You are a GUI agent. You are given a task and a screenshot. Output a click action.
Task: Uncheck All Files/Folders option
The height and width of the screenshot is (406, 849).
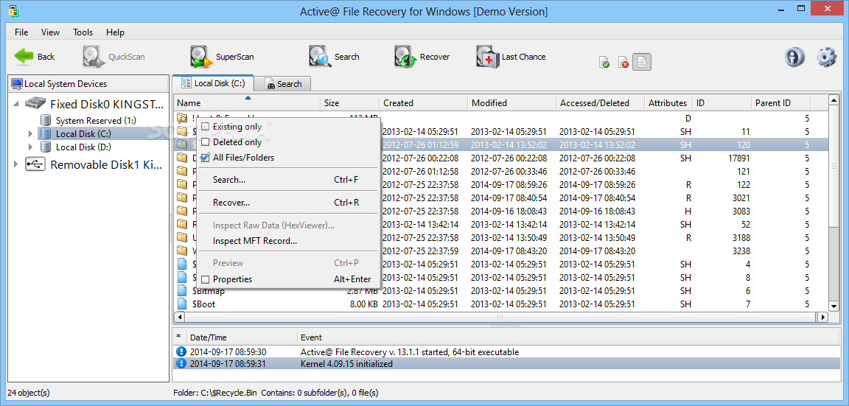coord(205,158)
